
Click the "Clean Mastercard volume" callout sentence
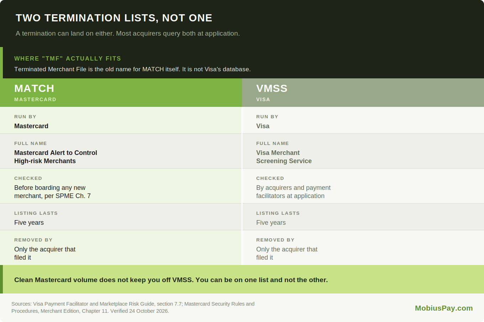point(171,280)
